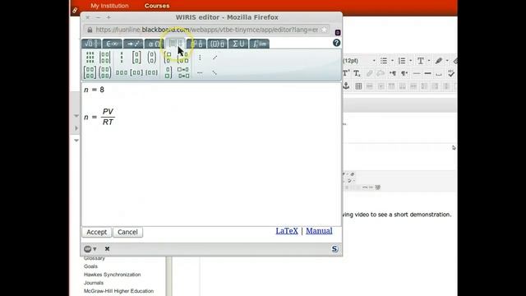Expand the text color dropdown arrow
Image resolution: width=526 pixels, height=296 pixels.
pyautogui.click(x=429, y=61)
